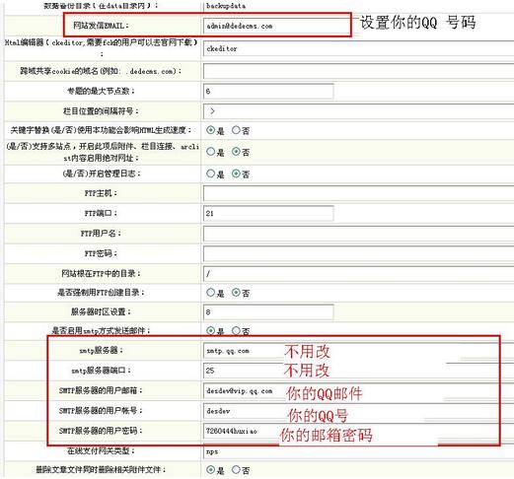This screenshot has height=479, width=514.
Task: Click the 在线支付网关类型 input field
Action: (358, 451)
